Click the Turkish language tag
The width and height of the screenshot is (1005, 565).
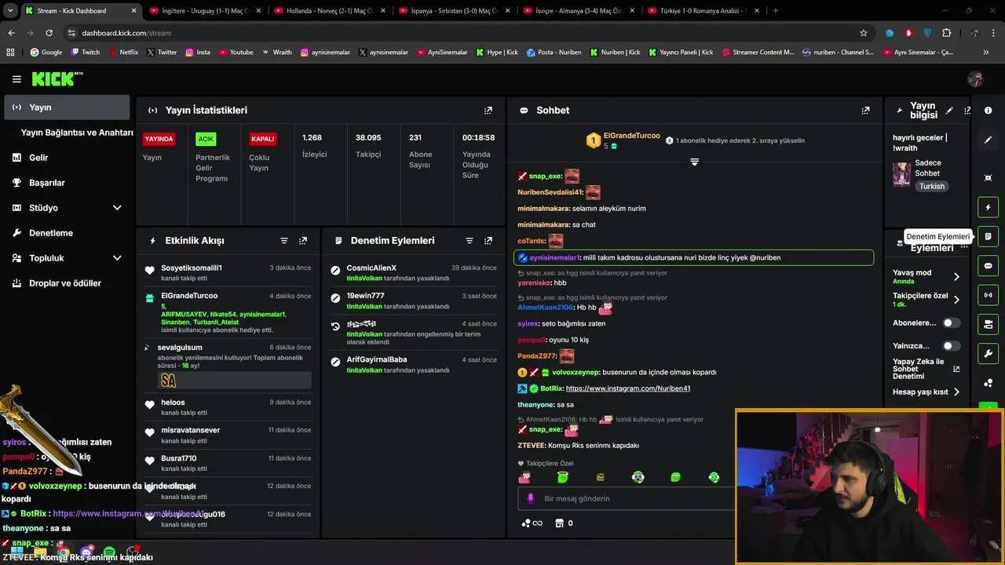tap(932, 187)
